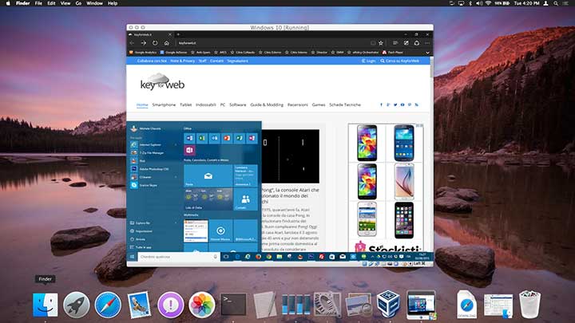
Task: Click Software in site navigation
Action: tap(238, 104)
